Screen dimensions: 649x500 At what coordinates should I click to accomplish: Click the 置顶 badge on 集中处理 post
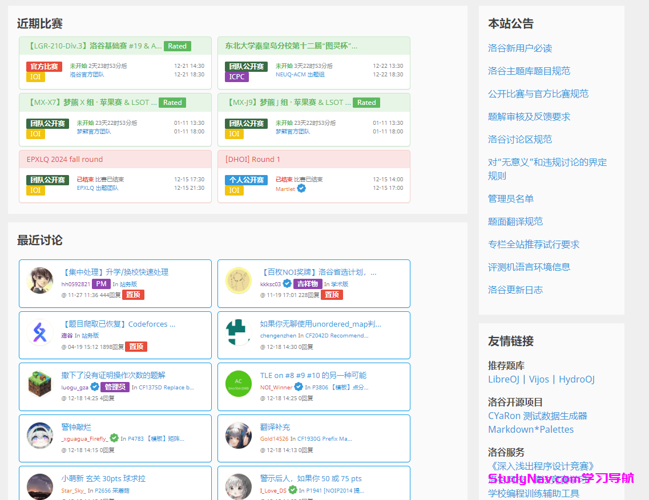[x=132, y=294]
